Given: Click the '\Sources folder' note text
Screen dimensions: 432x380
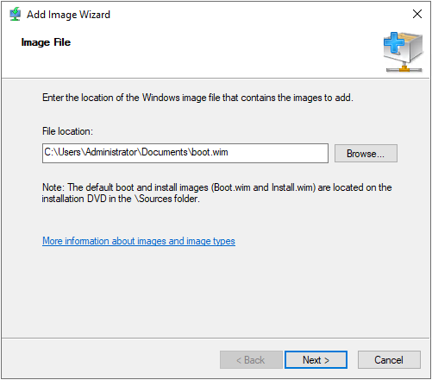Looking at the screenshot, I should point(167,199).
